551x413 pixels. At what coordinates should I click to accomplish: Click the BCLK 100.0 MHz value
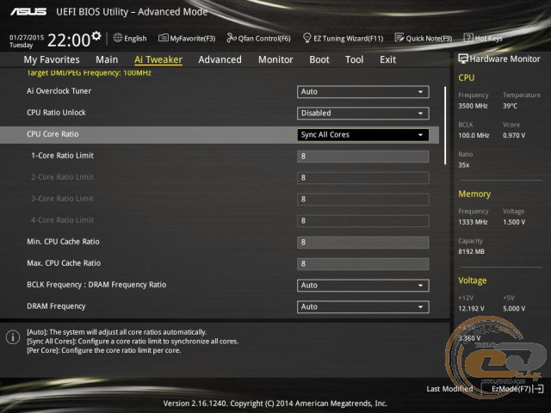[x=474, y=135]
